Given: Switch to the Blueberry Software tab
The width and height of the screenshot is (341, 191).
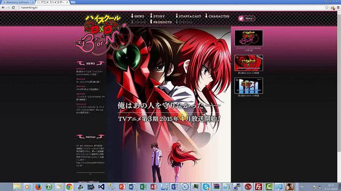Looking at the screenshot, I should coord(18,2).
